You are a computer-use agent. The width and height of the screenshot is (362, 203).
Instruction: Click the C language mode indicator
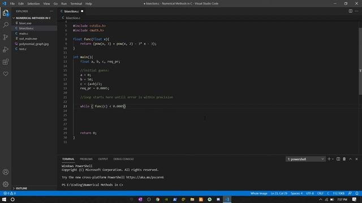(328, 193)
